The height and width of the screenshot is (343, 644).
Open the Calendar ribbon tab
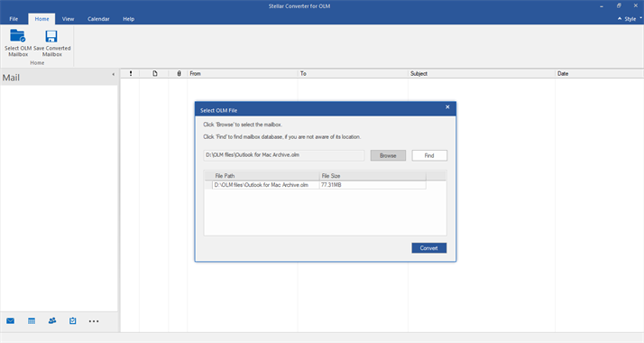pos(98,19)
